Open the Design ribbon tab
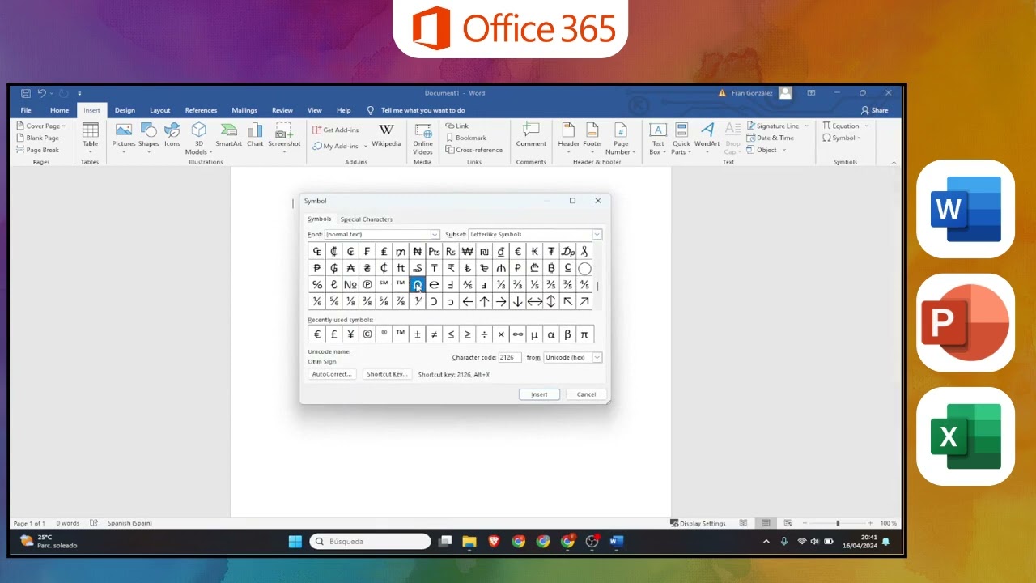 (x=125, y=110)
